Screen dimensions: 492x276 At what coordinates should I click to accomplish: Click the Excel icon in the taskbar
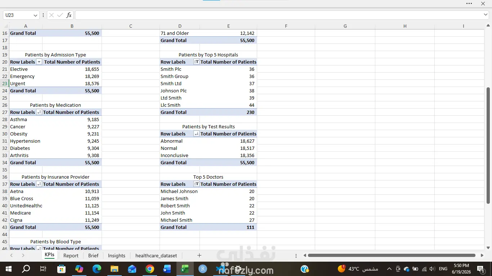point(185,269)
